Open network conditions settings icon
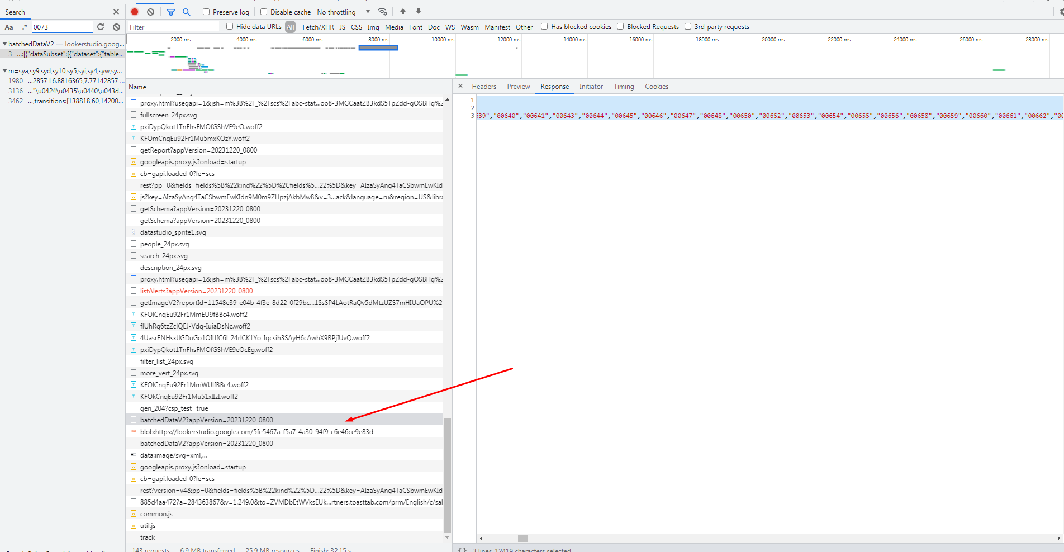Image resolution: width=1064 pixels, height=552 pixels. click(x=383, y=12)
